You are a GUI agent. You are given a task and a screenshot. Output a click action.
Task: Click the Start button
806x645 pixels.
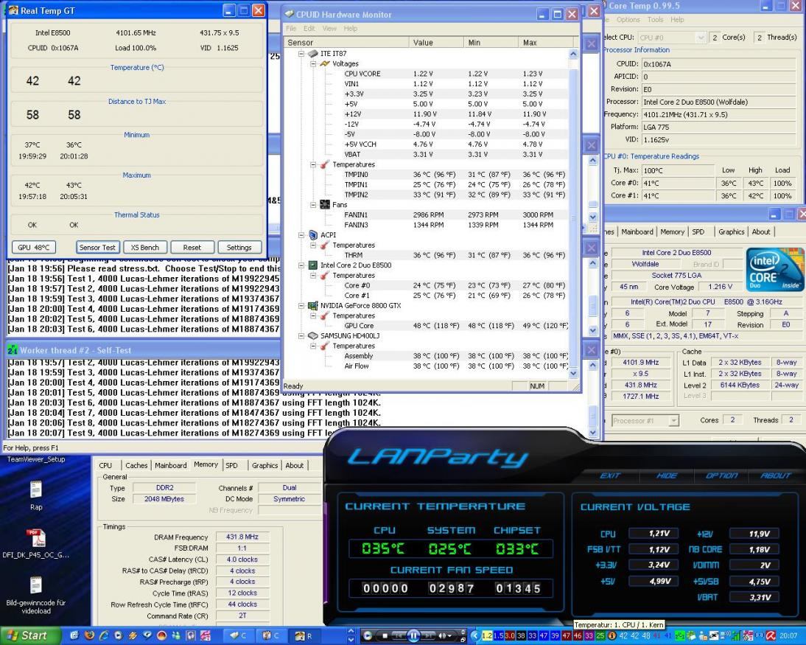tap(29, 635)
